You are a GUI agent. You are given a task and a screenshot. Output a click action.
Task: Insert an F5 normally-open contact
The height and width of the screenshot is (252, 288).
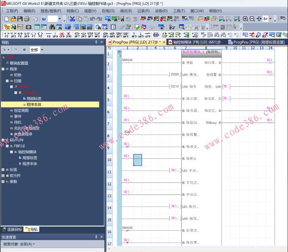6,35
